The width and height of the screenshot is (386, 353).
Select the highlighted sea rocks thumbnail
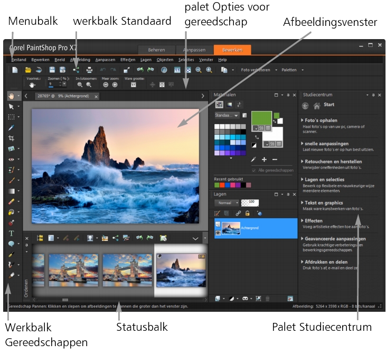pos(181,271)
